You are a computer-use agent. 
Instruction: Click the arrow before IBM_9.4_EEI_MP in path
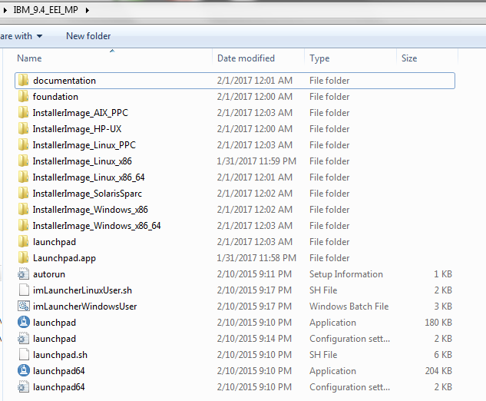[x=5, y=11]
